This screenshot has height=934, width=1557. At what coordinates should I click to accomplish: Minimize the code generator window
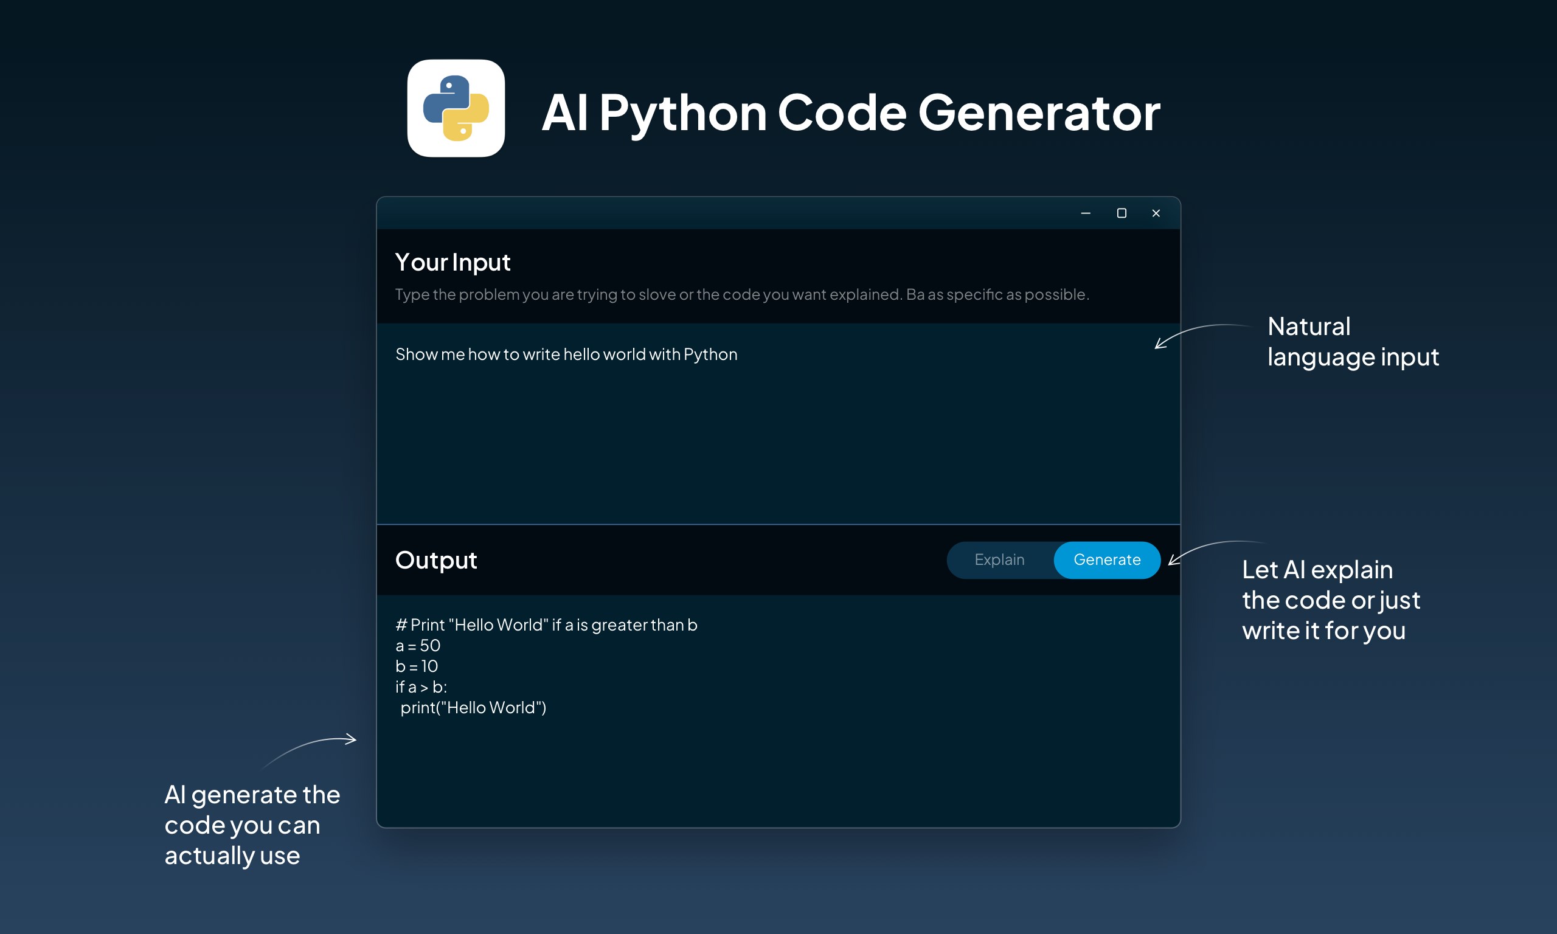[1086, 213]
